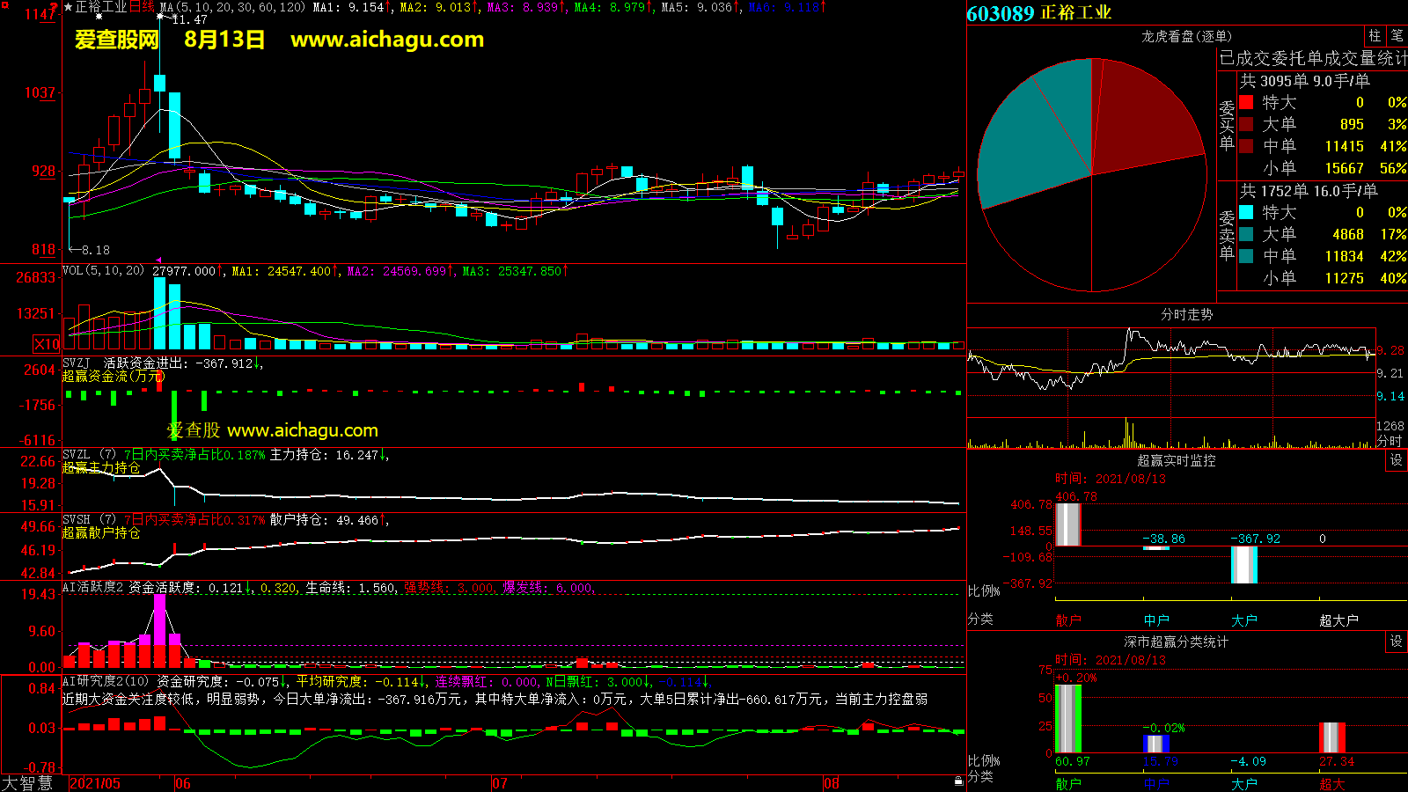Select the 大户 category in 超赢实时监控
Viewport: 1408px width, 792px height.
tap(1243, 620)
